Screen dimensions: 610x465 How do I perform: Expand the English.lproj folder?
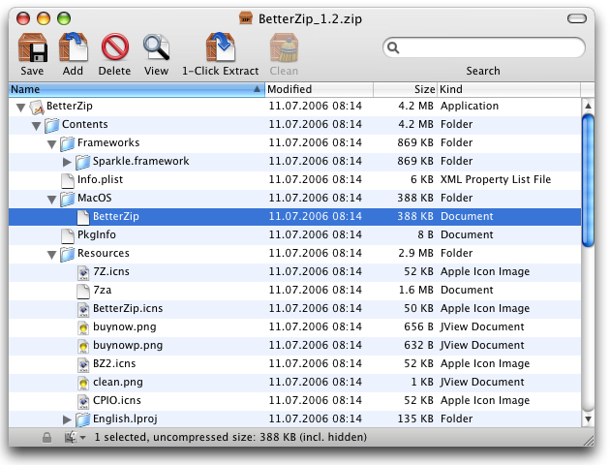point(67,419)
